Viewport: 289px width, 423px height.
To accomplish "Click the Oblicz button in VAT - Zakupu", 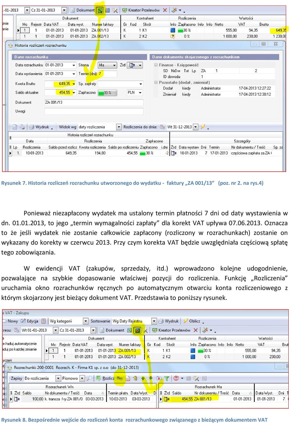I will [192, 321].
